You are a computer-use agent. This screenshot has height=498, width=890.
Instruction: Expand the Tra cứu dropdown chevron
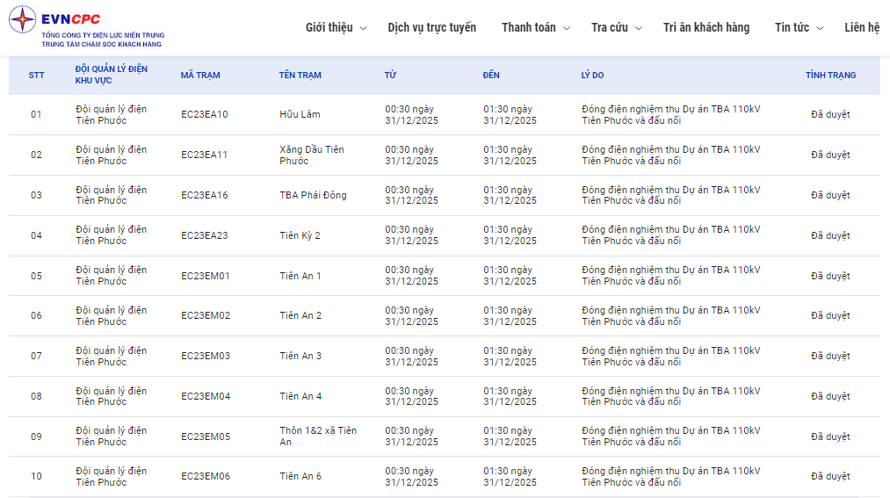pos(639,28)
